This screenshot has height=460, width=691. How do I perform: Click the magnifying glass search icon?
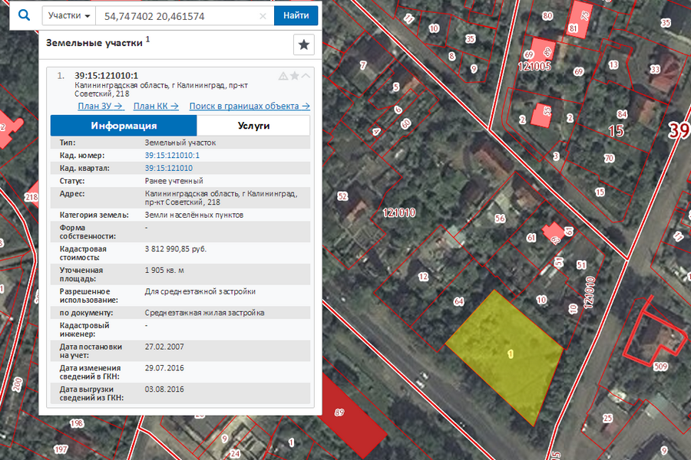[24, 15]
